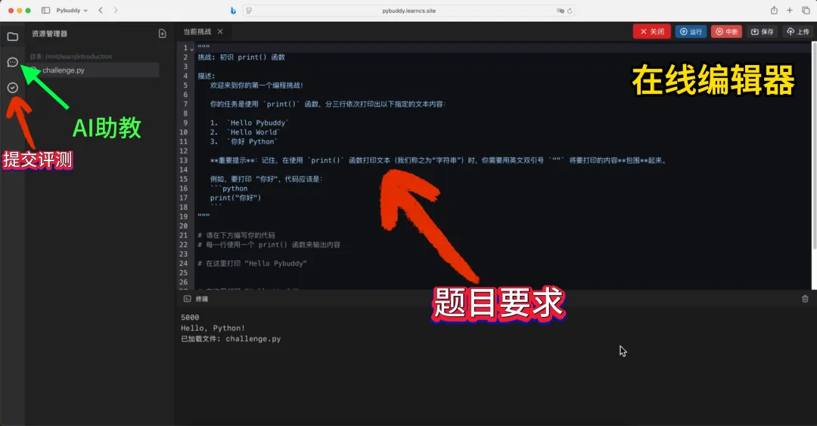Go forward with the Safari forward arrow
This screenshot has height=426, width=817.
click(x=116, y=11)
